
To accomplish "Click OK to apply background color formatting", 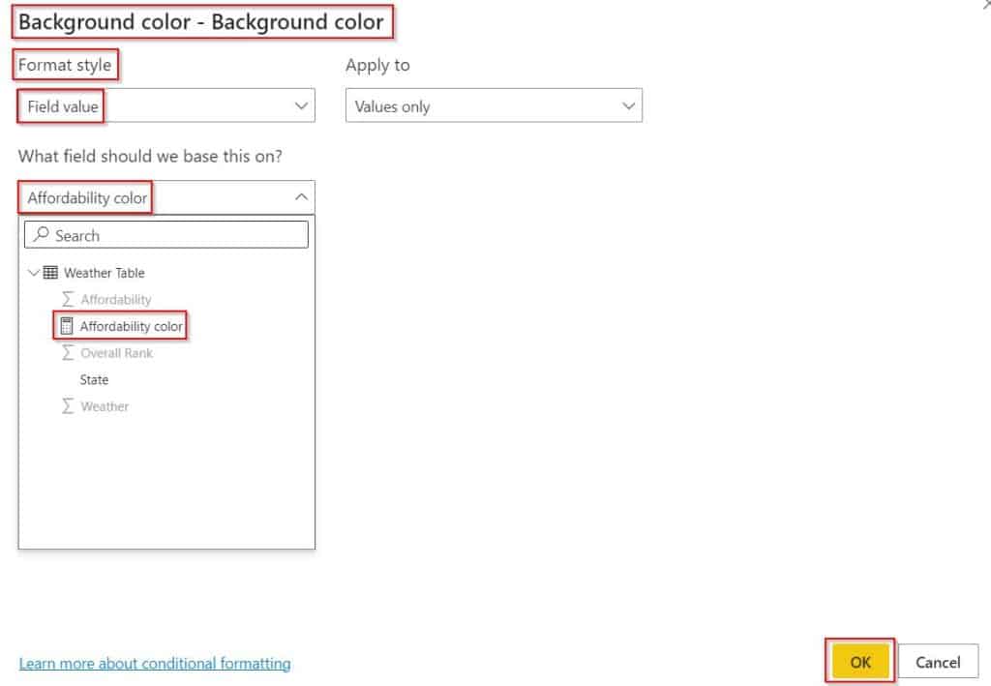I will pyautogui.click(x=859, y=662).
